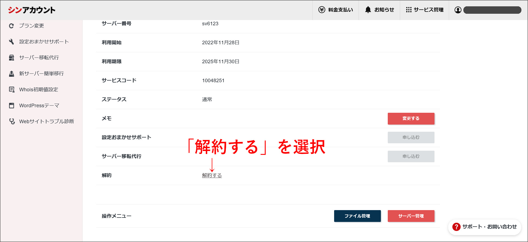Open ファイル管理 from 操作メニュー
528x242 pixels.
pyautogui.click(x=357, y=216)
